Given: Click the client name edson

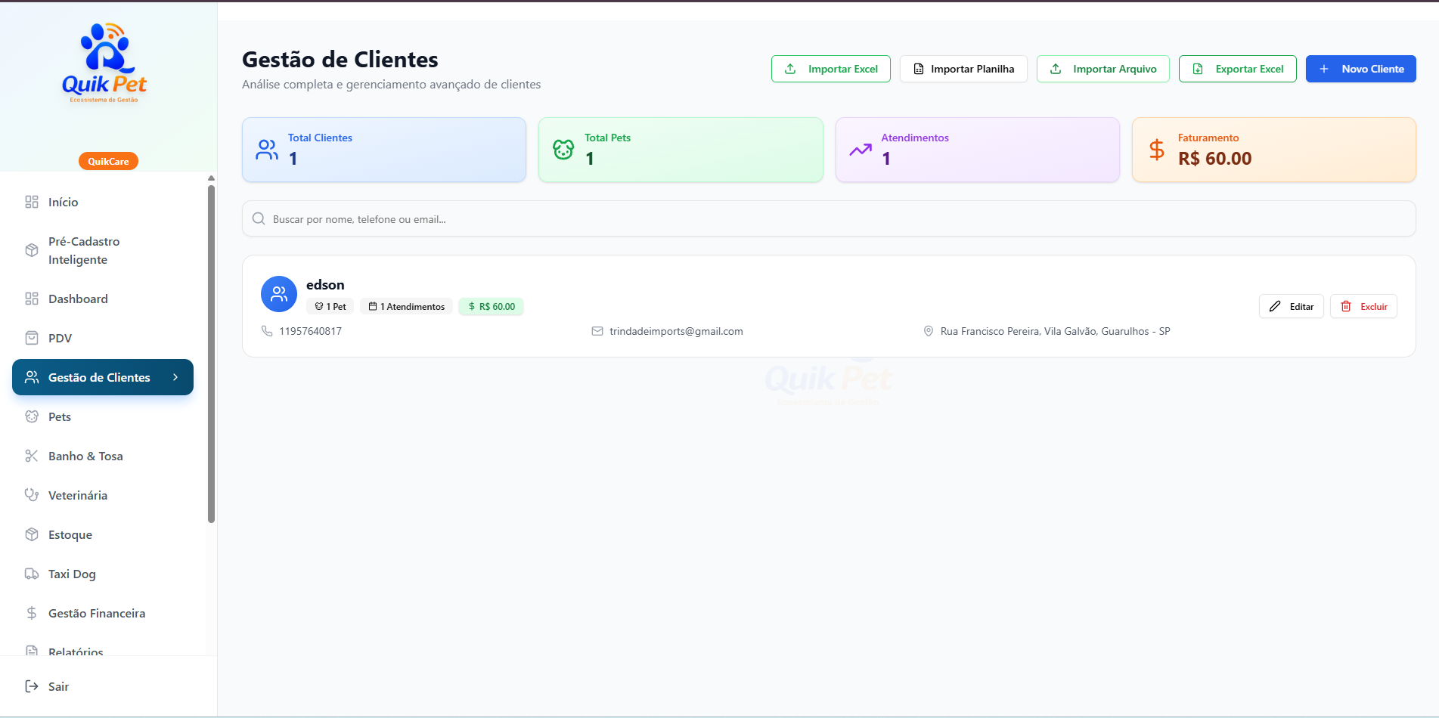Looking at the screenshot, I should coord(325,285).
